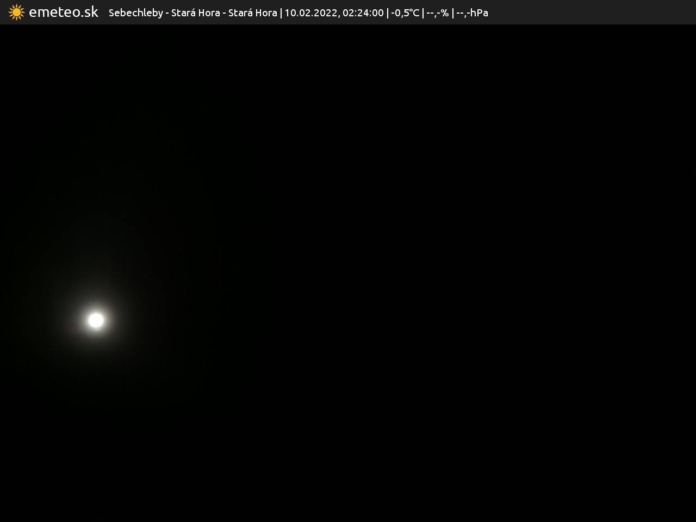Click the separator bar before the date
Screen dimensions: 696x522
[281, 13]
